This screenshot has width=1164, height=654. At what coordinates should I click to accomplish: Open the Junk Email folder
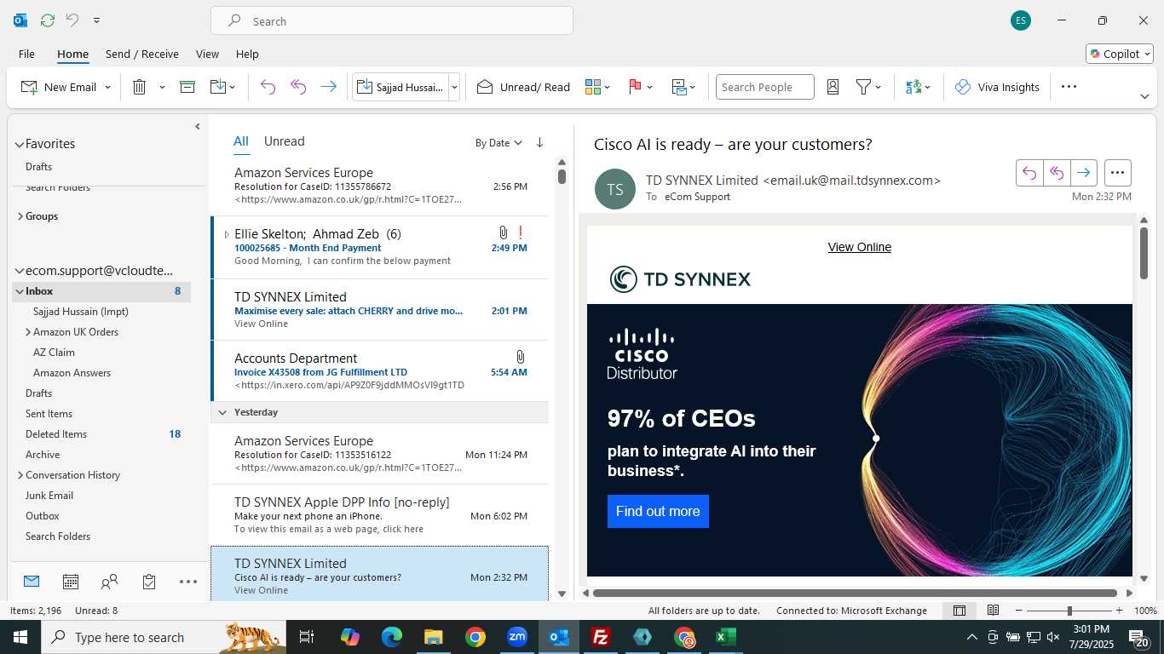coord(49,496)
